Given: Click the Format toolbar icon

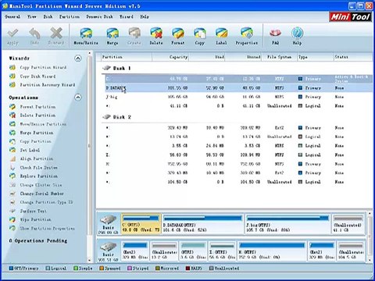Looking at the screenshot, I should point(178,37).
